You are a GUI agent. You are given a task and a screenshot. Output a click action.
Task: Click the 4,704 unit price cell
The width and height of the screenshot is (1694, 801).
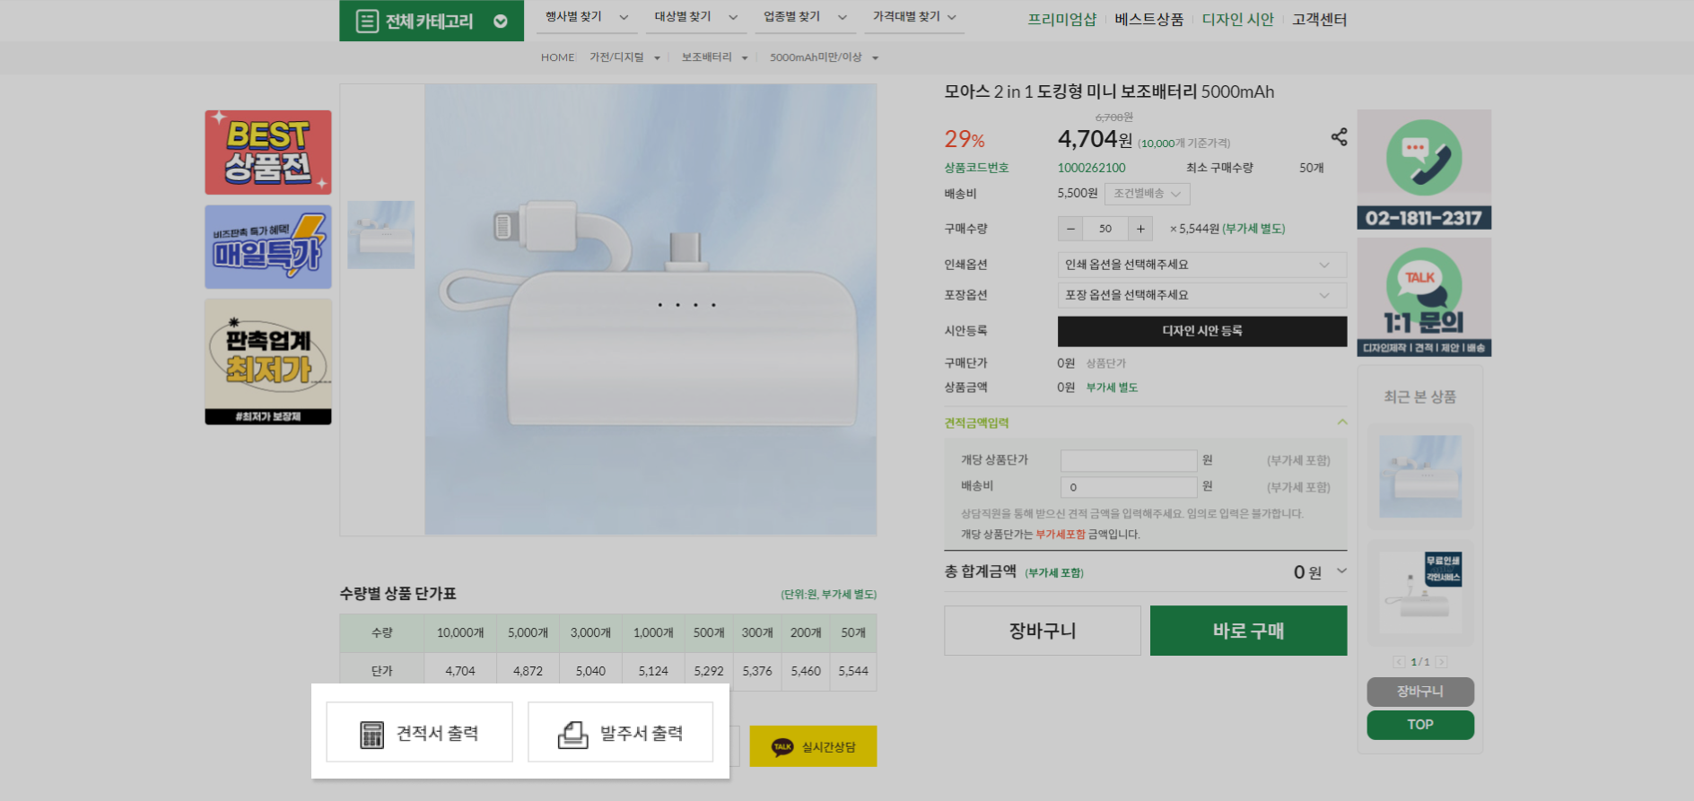click(x=460, y=671)
